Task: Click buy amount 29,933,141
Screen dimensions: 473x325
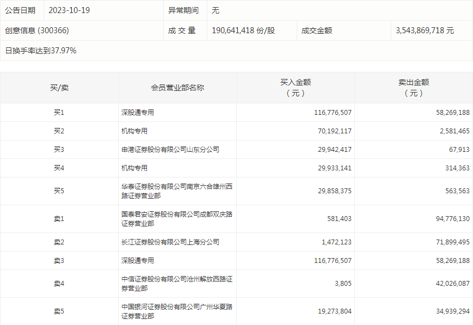Action: point(335,168)
